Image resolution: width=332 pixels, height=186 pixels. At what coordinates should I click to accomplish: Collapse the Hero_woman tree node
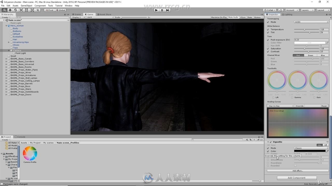tap(6, 26)
